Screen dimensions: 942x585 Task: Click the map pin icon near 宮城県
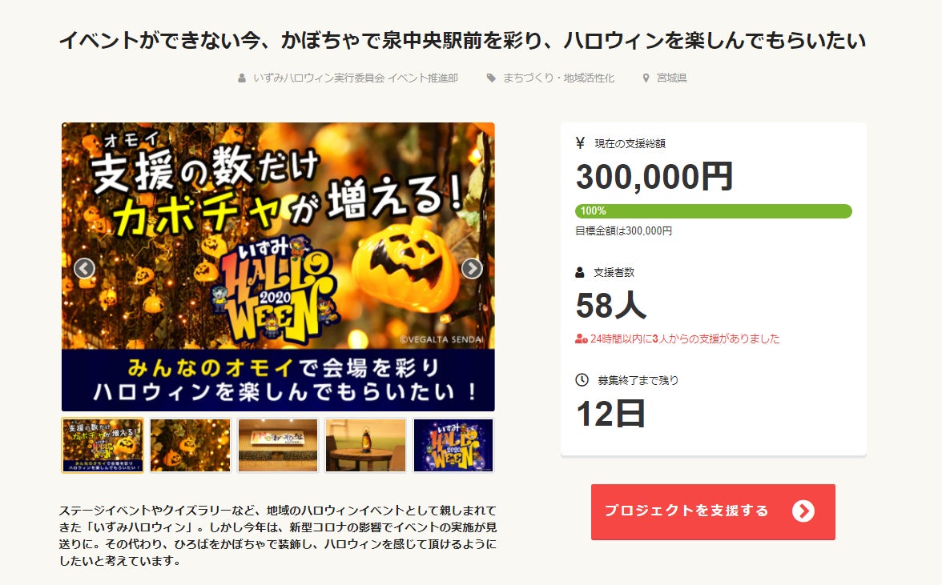pos(646,78)
